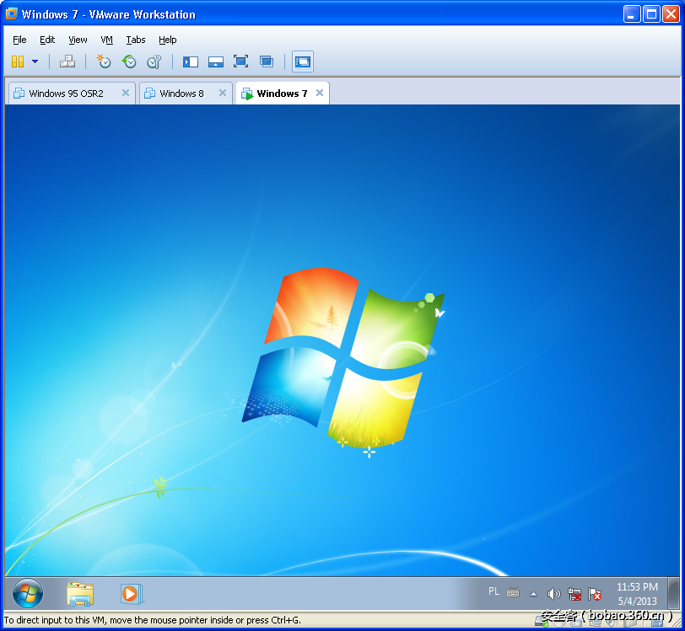Open the VM menu

click(106, 40)
